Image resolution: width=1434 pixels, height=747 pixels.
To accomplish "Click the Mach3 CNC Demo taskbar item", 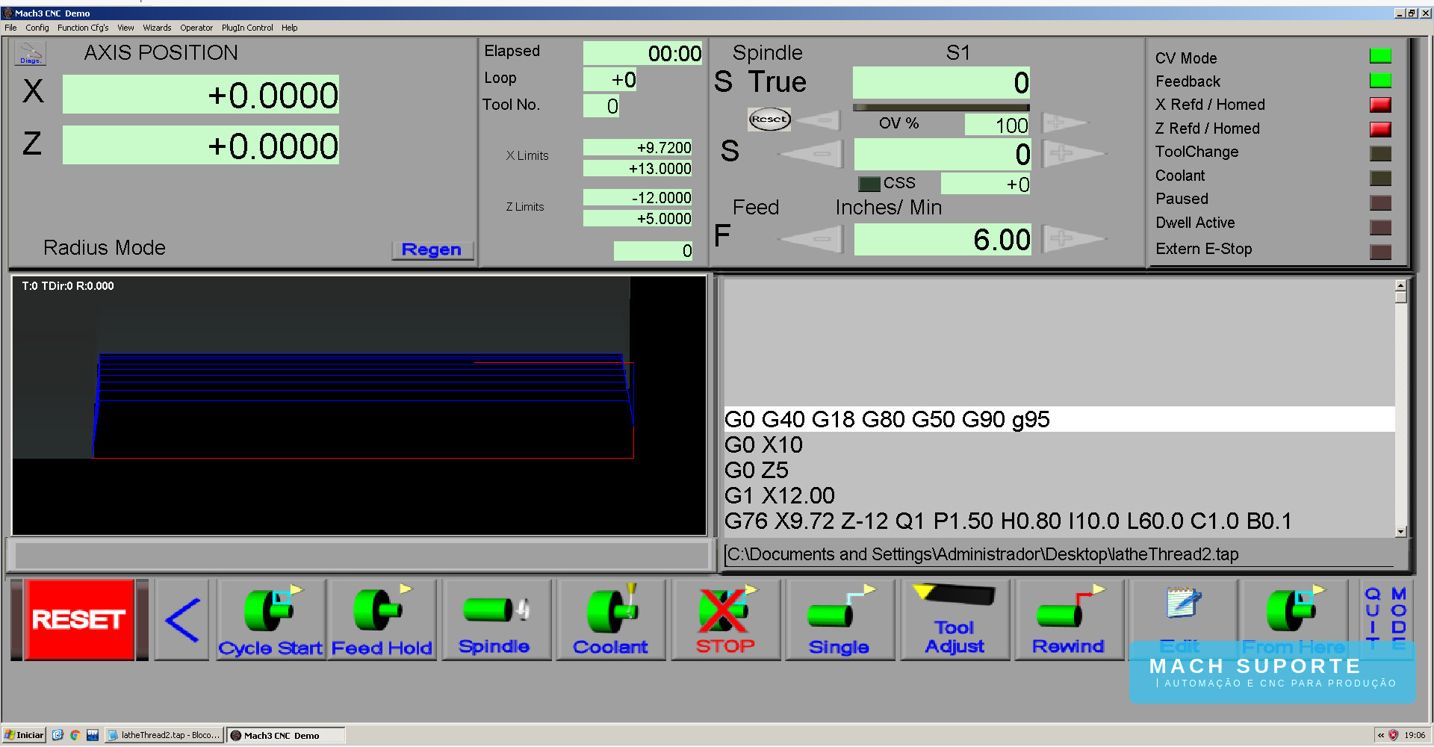I will (x=286, y=735).
